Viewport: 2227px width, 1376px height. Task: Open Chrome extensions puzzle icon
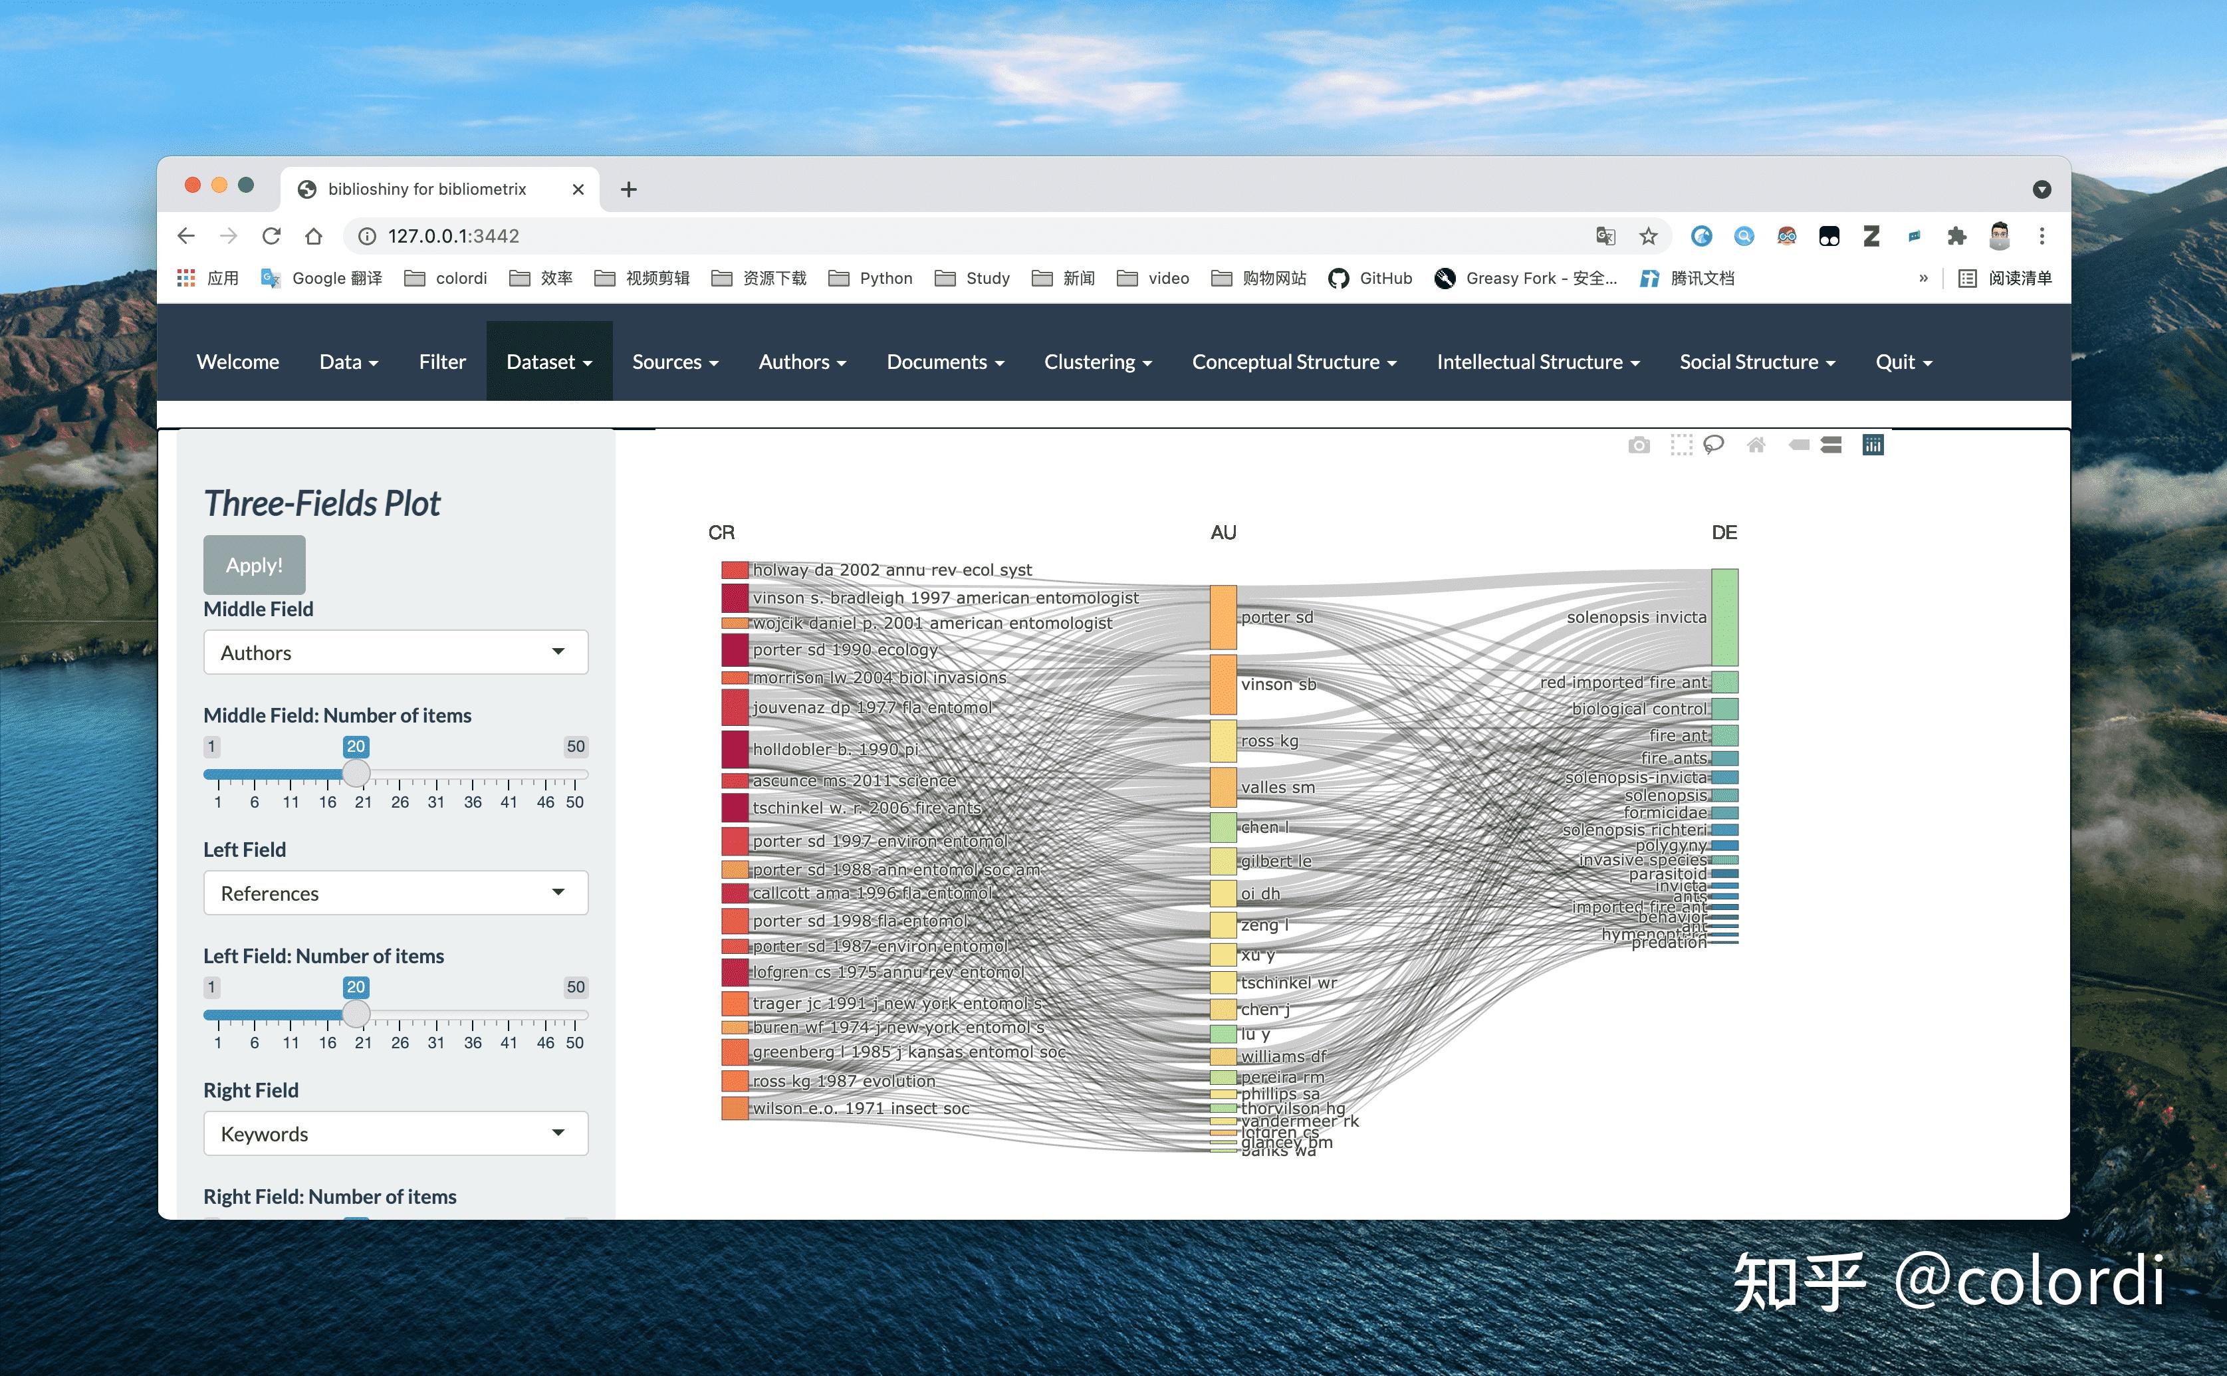click(x=1956, y=237)
